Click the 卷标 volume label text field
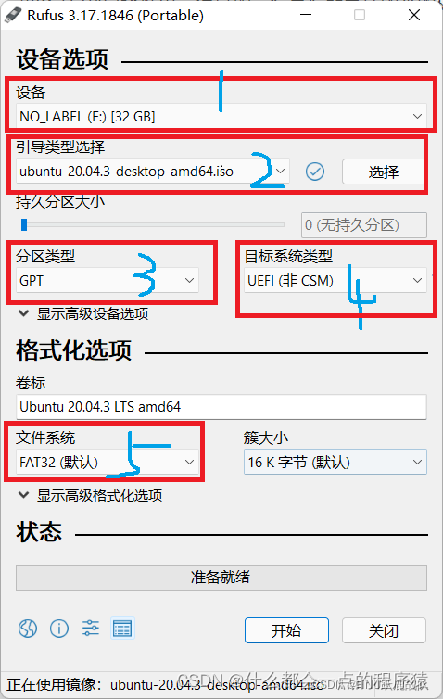The height and width of the screenshot is (699, 443). pos(221,407)
